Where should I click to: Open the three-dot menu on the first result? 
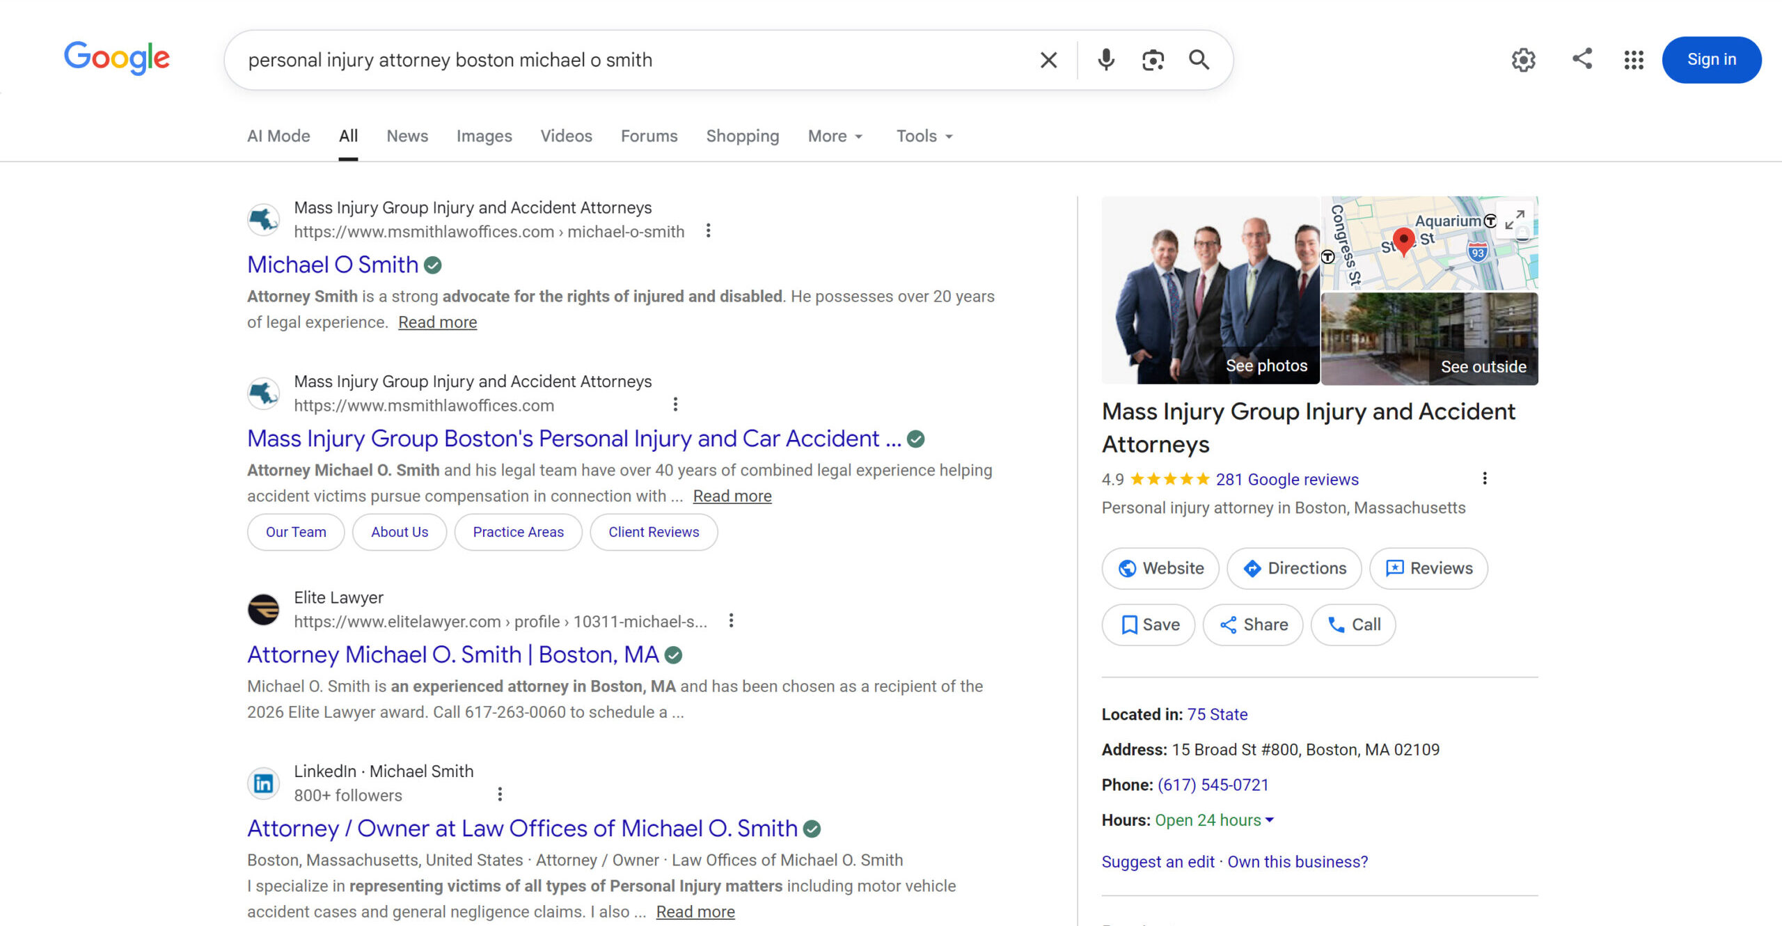(x=708, y=230)
